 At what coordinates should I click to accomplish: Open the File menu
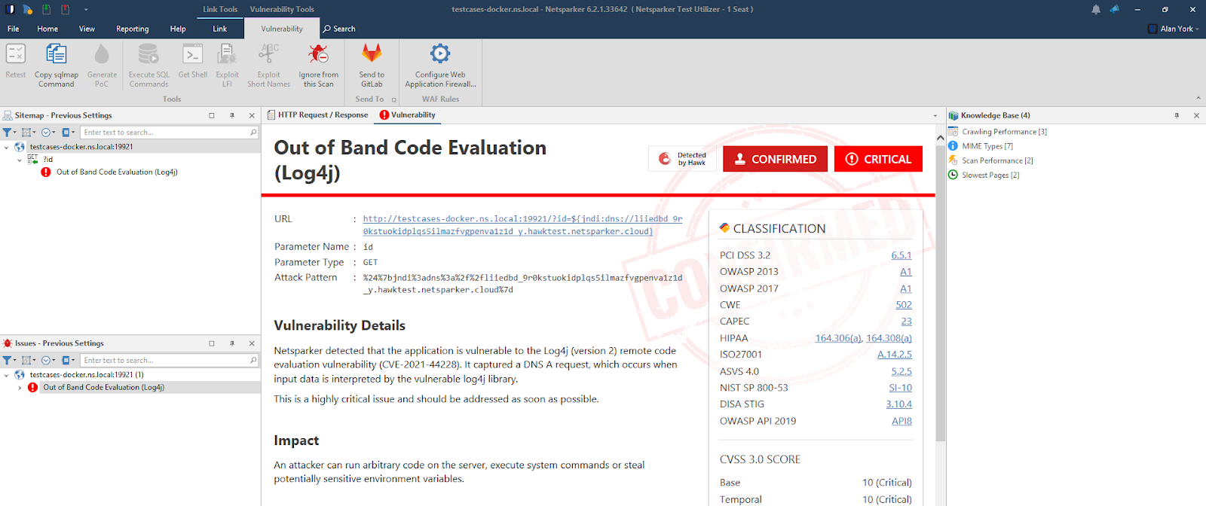13,29
